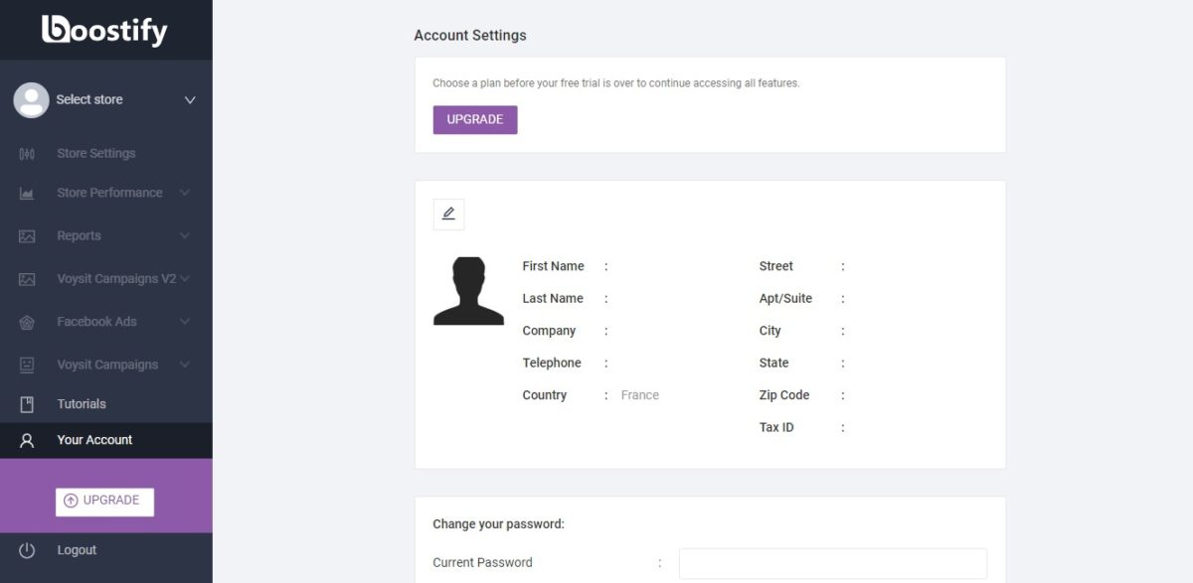Click the Your Account person icon

25,439
